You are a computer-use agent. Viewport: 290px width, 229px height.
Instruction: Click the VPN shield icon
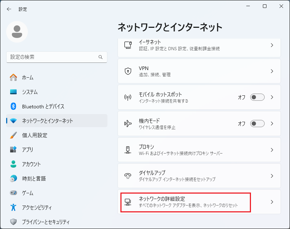click(x=128, y=71)
